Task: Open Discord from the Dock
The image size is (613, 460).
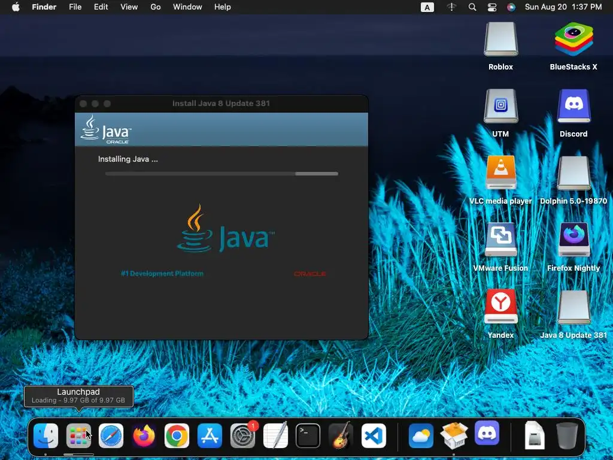Action: click(x=487, y=434)
